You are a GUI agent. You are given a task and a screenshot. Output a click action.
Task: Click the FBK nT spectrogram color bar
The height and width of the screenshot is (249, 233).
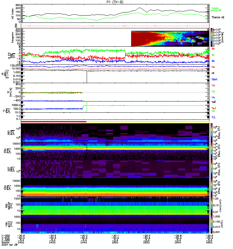click(212, 224)
